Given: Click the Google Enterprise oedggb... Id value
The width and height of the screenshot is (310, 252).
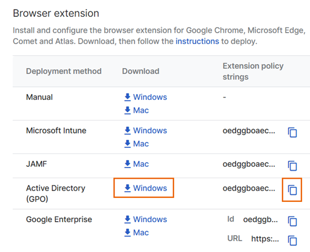Looking at the screenshot, I should tap(260, 219).
